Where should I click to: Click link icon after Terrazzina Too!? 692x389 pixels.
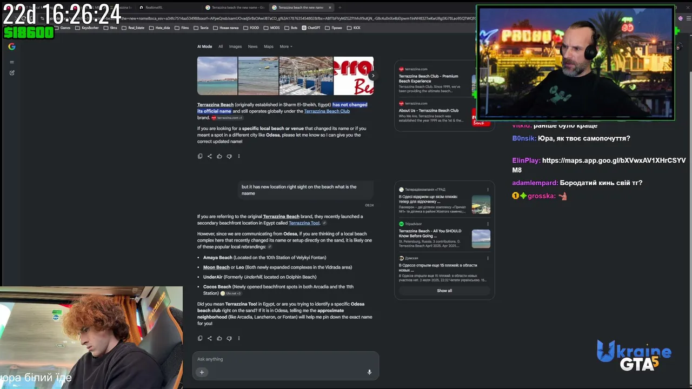(x=324, y=223)
